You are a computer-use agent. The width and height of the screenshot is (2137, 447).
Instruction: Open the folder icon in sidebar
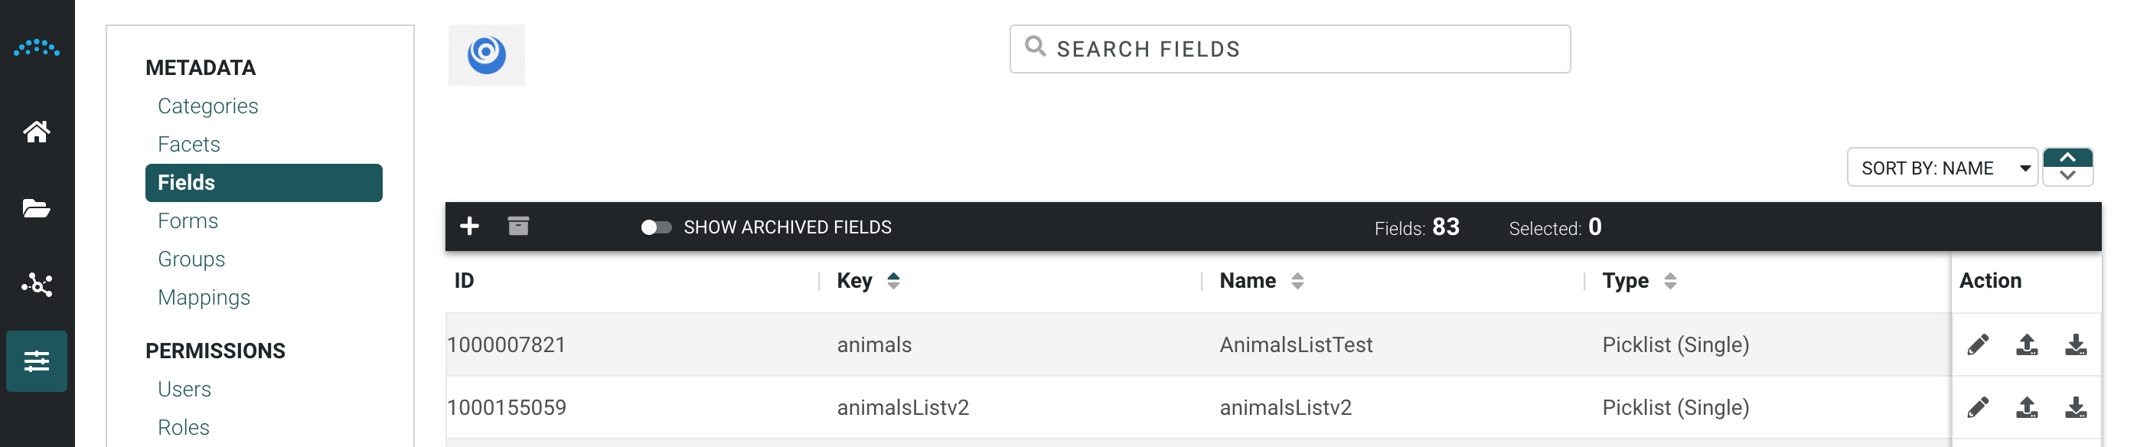[37, 208]
